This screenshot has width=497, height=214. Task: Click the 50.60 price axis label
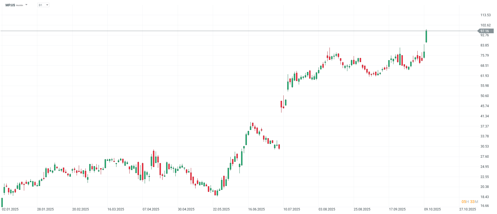pyautogui.click(x=484, y=96)
